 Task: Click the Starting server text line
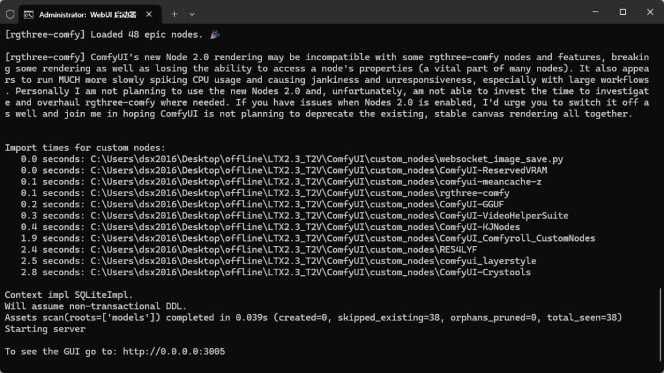point(45,329)
